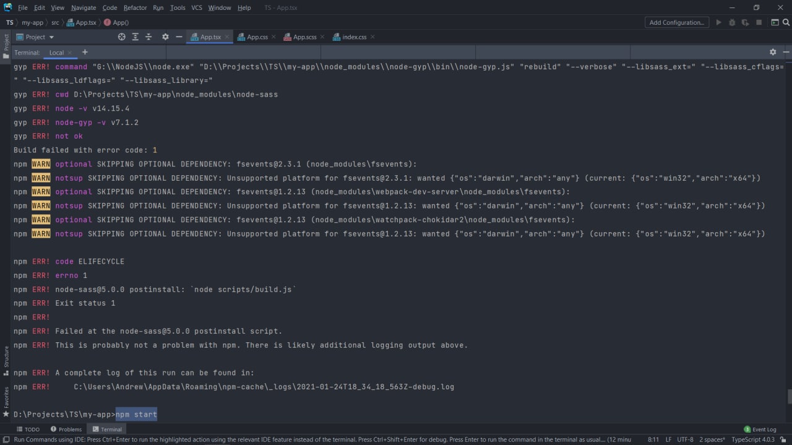Image resolution: width=792 pixels, height=445 pixels.
Task: Close the App.tsx tab
Action: coord(227,37)
